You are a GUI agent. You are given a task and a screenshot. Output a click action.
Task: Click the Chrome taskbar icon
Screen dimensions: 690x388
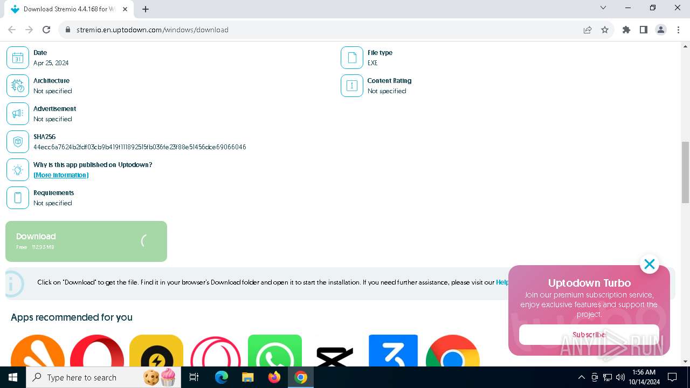(x=301, y=377)
